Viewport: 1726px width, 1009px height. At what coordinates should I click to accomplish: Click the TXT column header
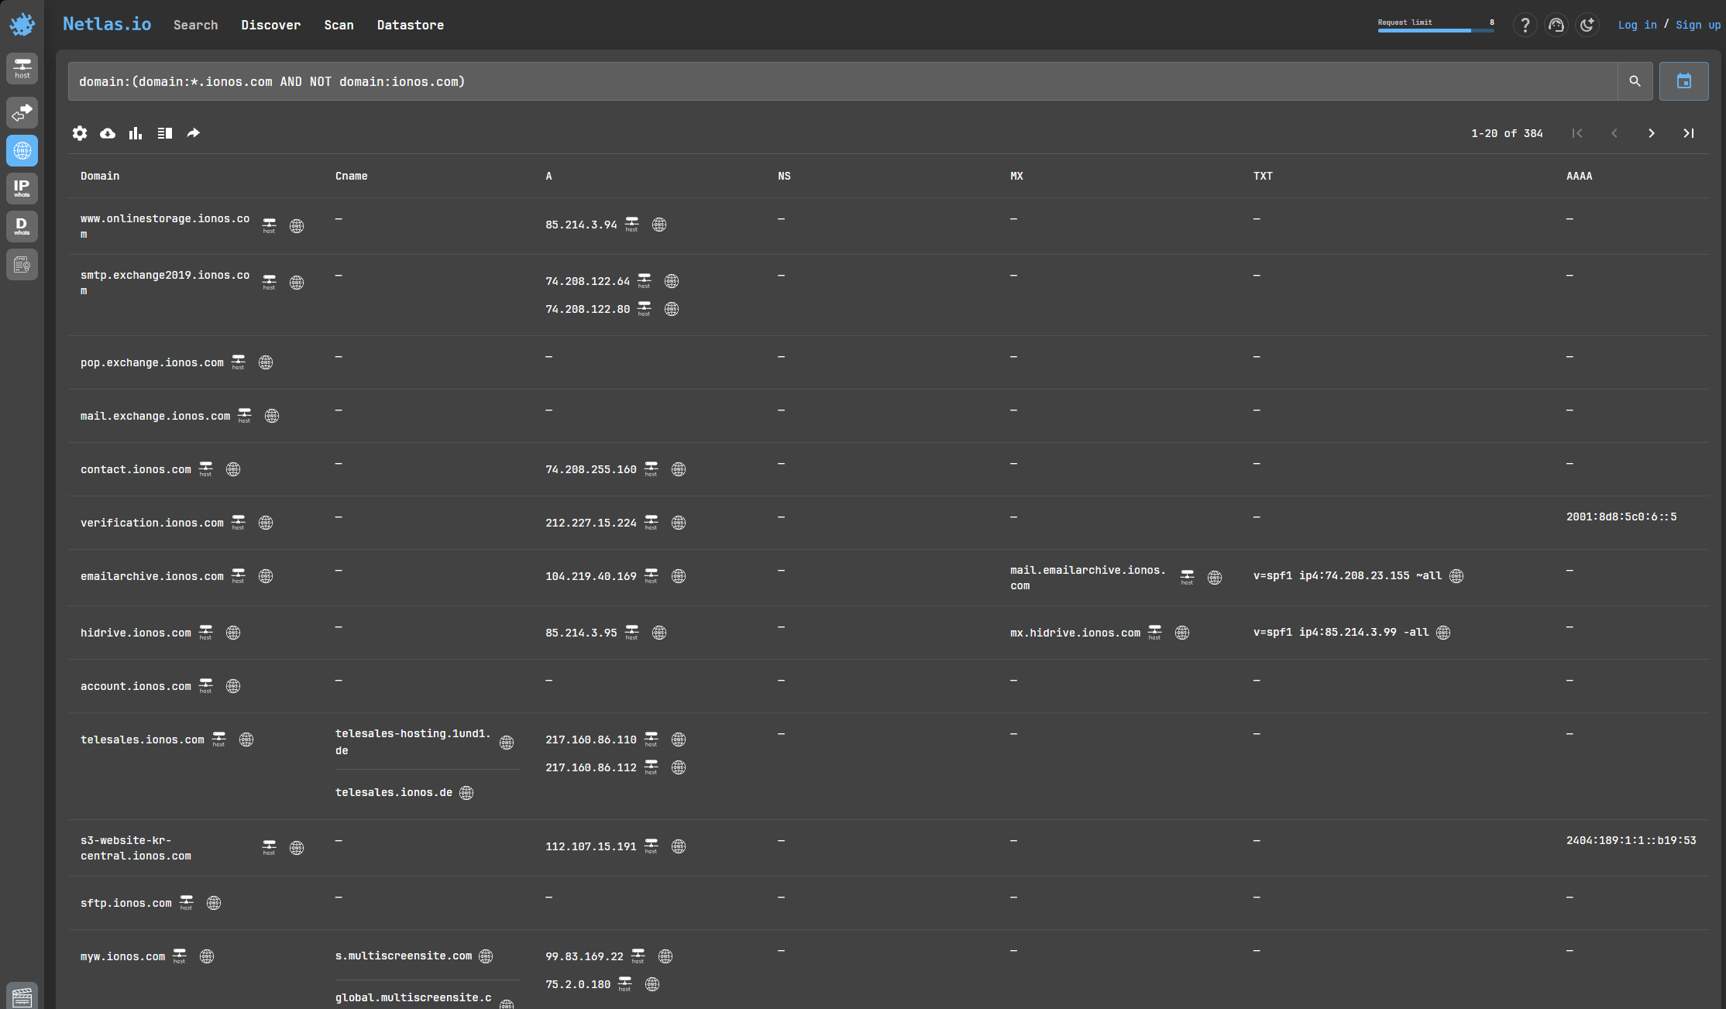pyautogui.click(x=1263, y=176)
